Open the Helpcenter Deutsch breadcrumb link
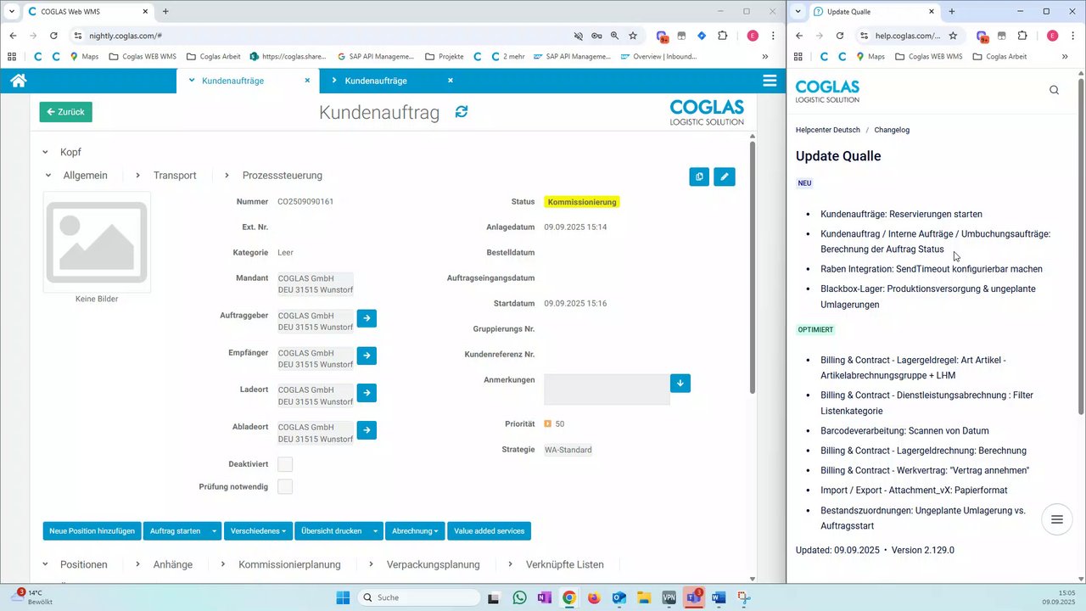Image resolution: width=1086 pixels, height=611 pixels. 827,130
